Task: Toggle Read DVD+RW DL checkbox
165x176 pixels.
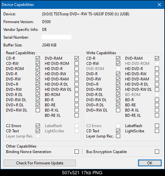Action: pyautogui.click(x=38, y=110)
